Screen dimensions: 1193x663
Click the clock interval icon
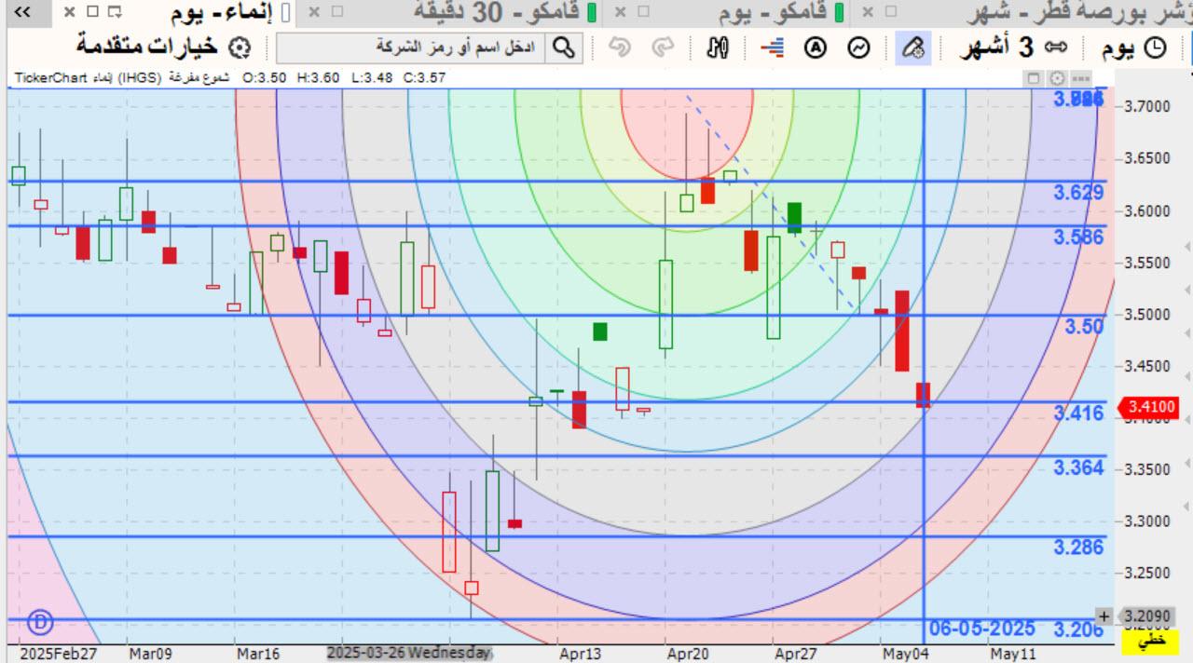1155,47
